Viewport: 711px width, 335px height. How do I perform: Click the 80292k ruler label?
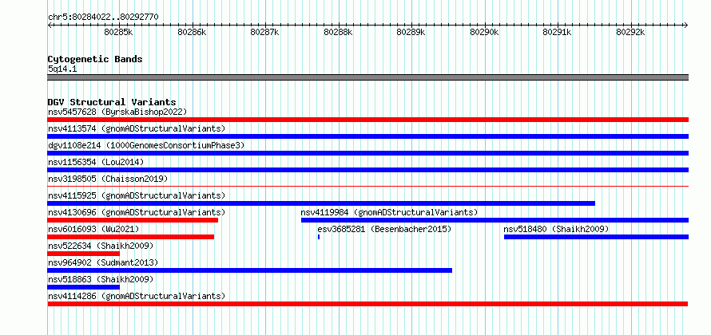point(630,32)
